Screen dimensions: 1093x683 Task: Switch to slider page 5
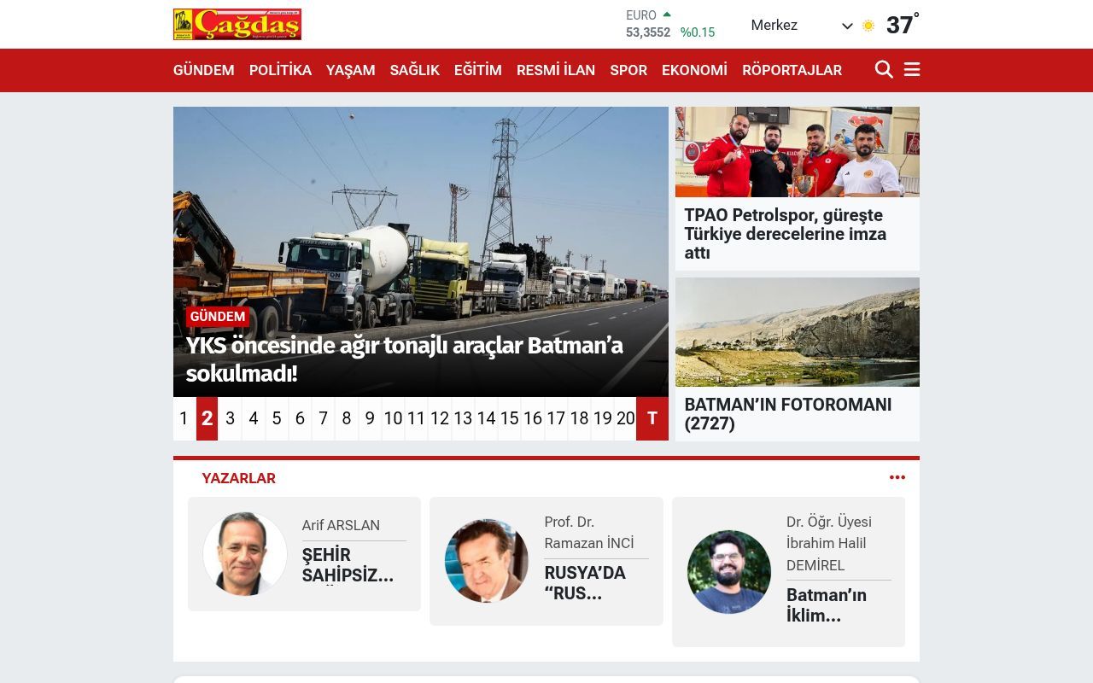click(x=277, y=418)
